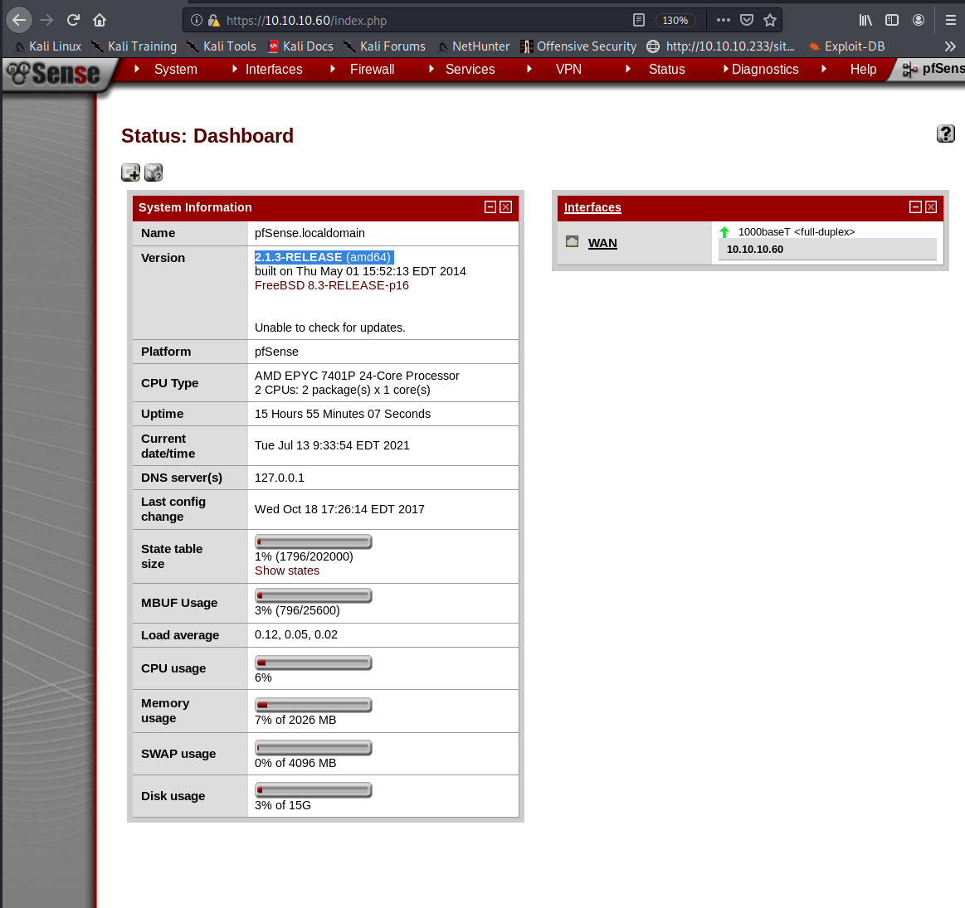Click the Disk usage progress bar
Viewport: 965px width, 908px height.
click(x=314, y=790)
